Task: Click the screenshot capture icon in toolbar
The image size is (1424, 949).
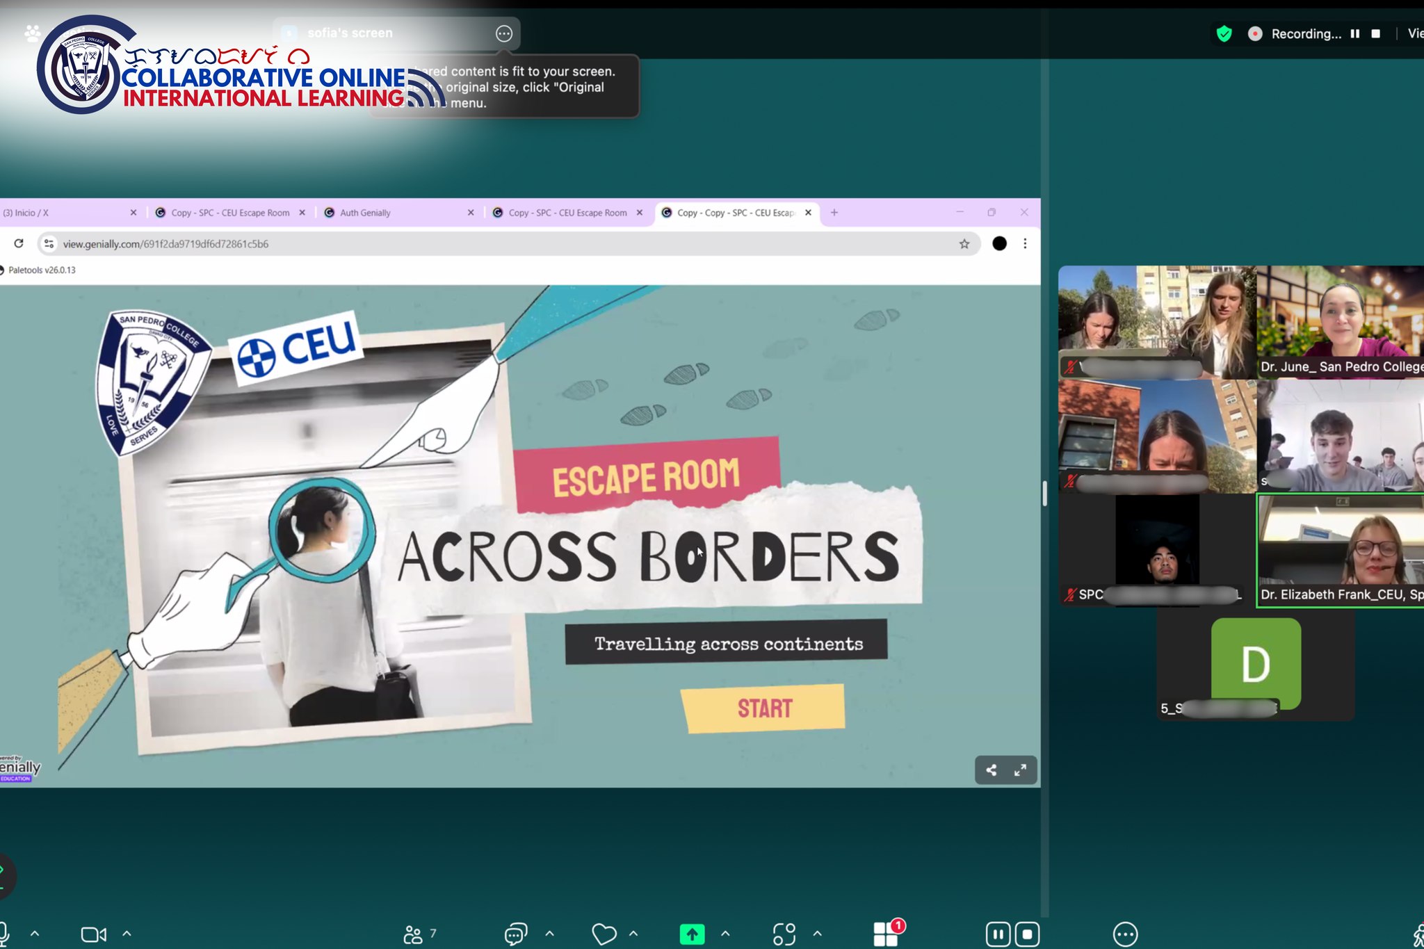Action: click(x=784, y=934)
